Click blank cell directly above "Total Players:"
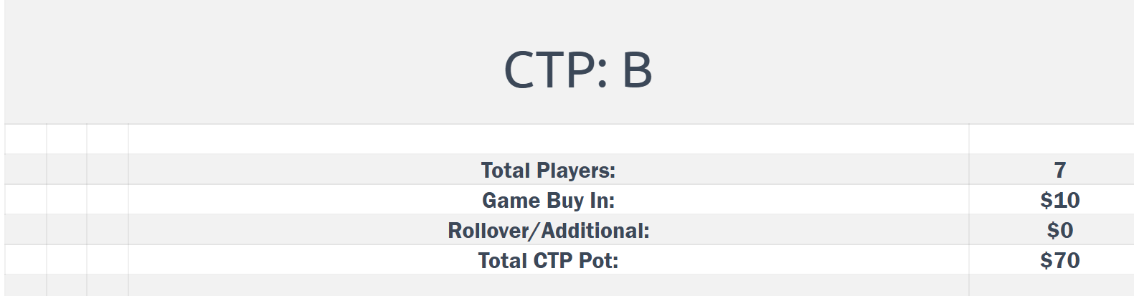Viewport: 1134px width, 296px height. point(548,139)
